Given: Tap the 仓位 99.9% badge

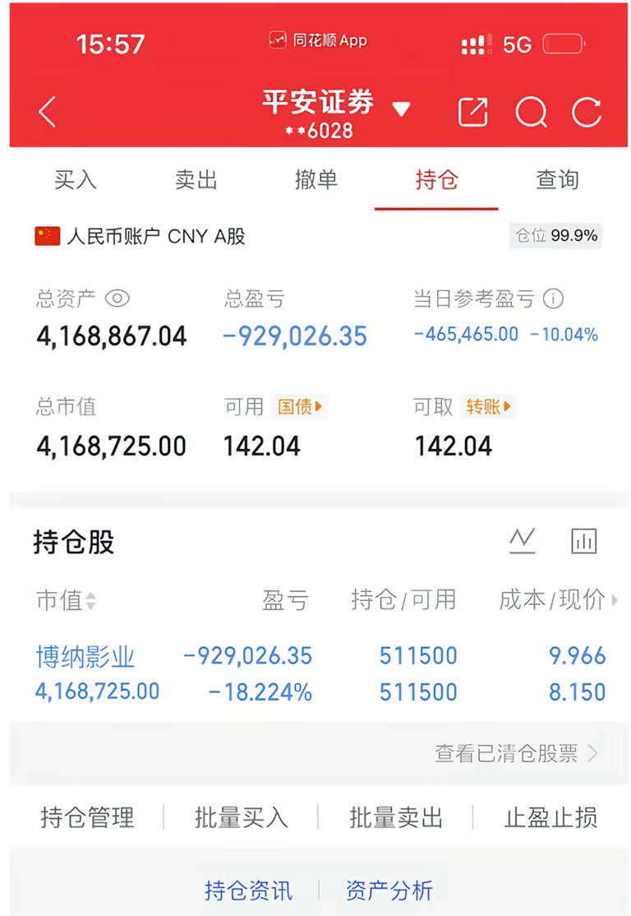Looking at the screenshot, I should 555,235.
